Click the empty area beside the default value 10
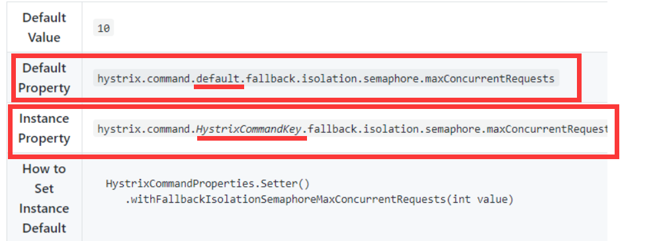The image size is (657, 241). tap(356, 28)
